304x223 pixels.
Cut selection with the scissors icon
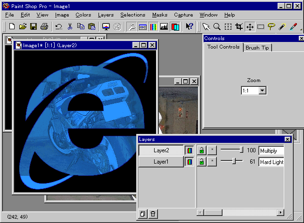[70, 26]
